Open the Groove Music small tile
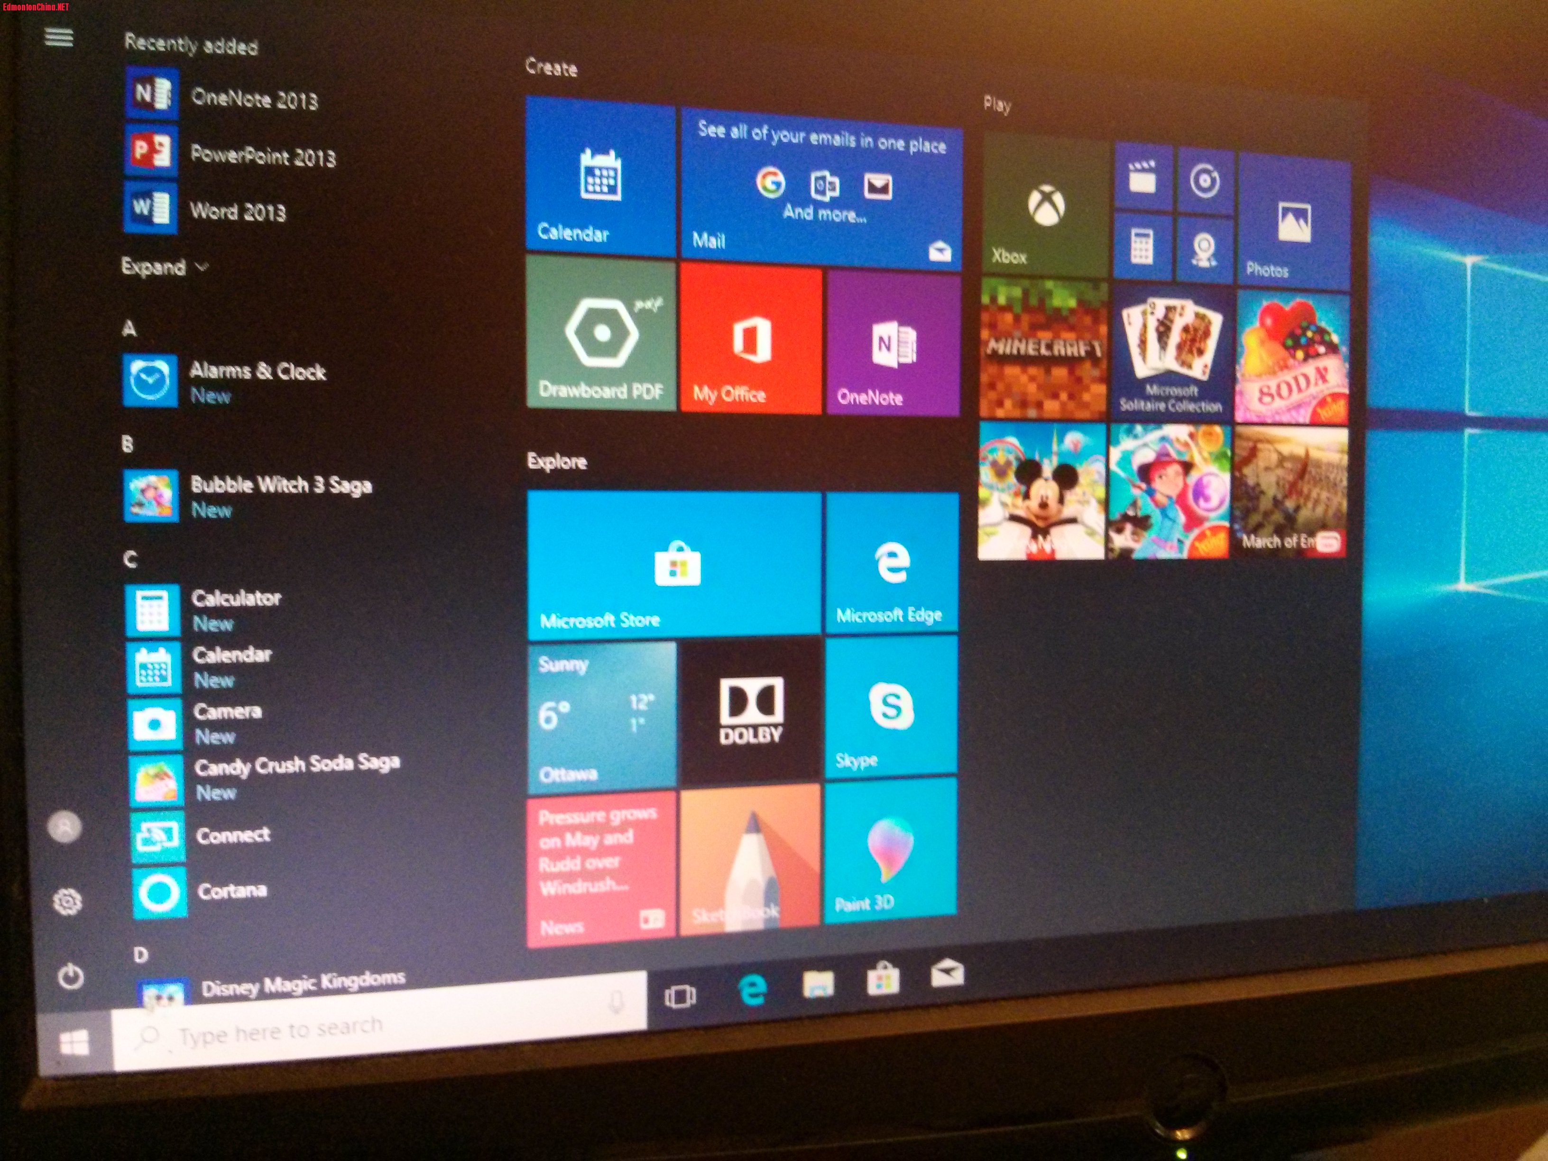 coord(1205,181)
